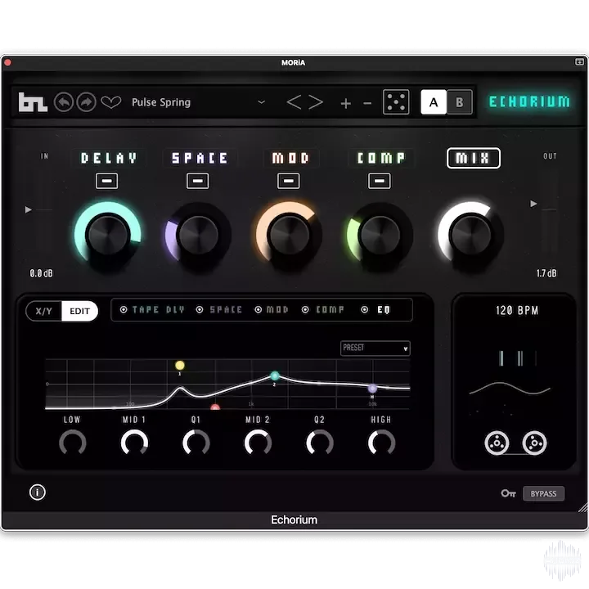This screenshot has width=589, height=589.
Task: Click the right tape reel icon
Action: [534, 443]
